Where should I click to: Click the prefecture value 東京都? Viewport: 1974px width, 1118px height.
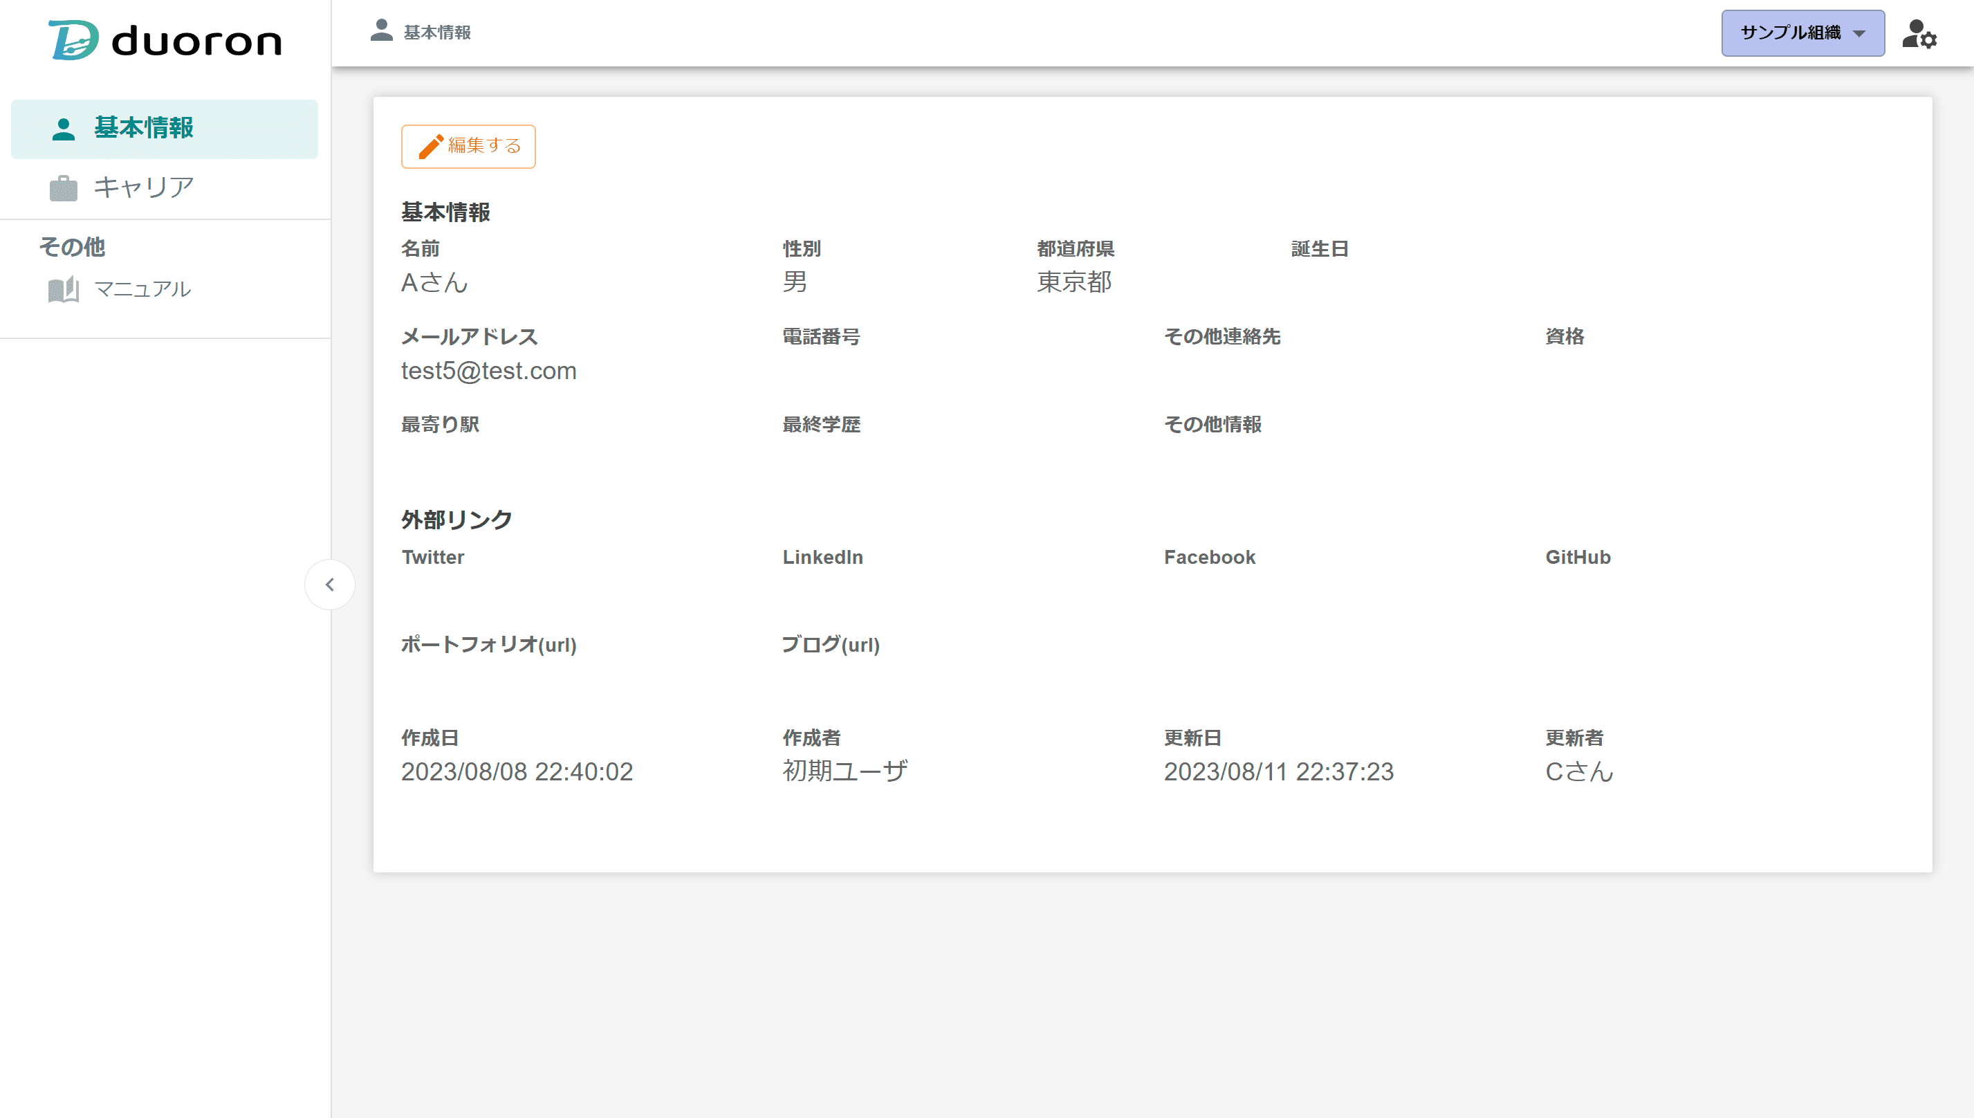coord(1074,282)
